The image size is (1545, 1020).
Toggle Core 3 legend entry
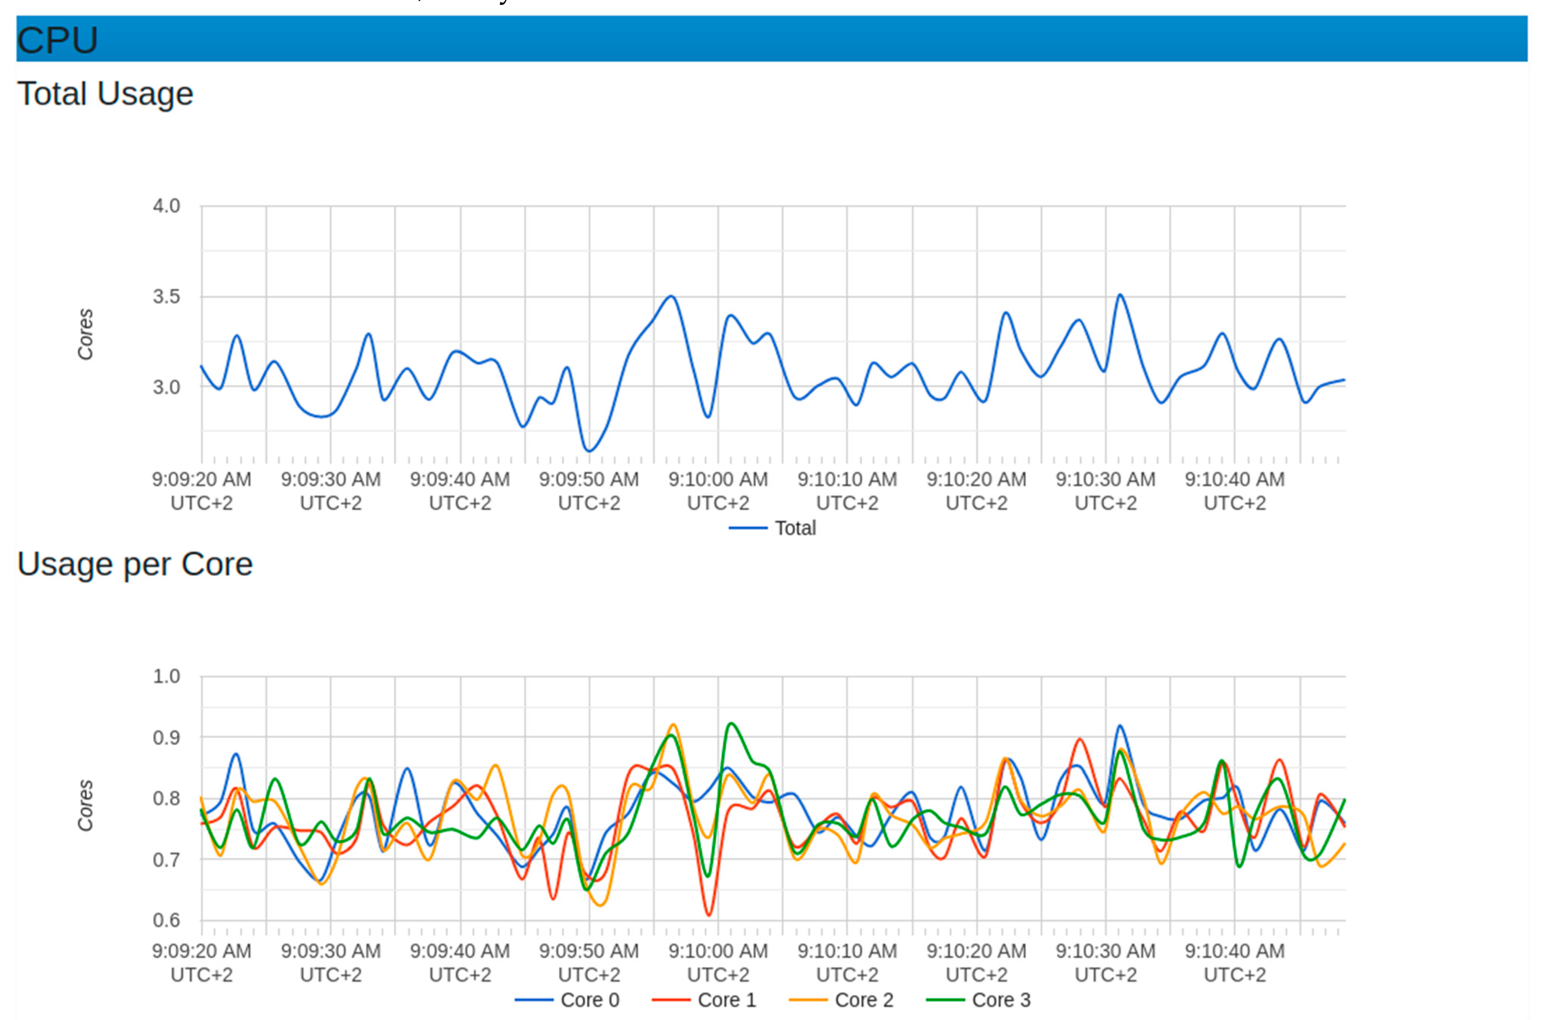(x=1001, y=1000)
